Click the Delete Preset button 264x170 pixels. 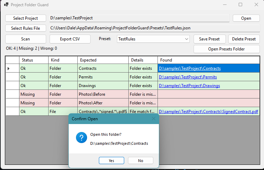pos(244,39)
